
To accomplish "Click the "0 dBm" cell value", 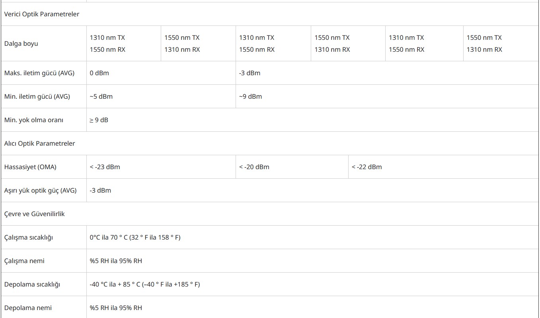I will pyautogui.click(x=99, y=73).
